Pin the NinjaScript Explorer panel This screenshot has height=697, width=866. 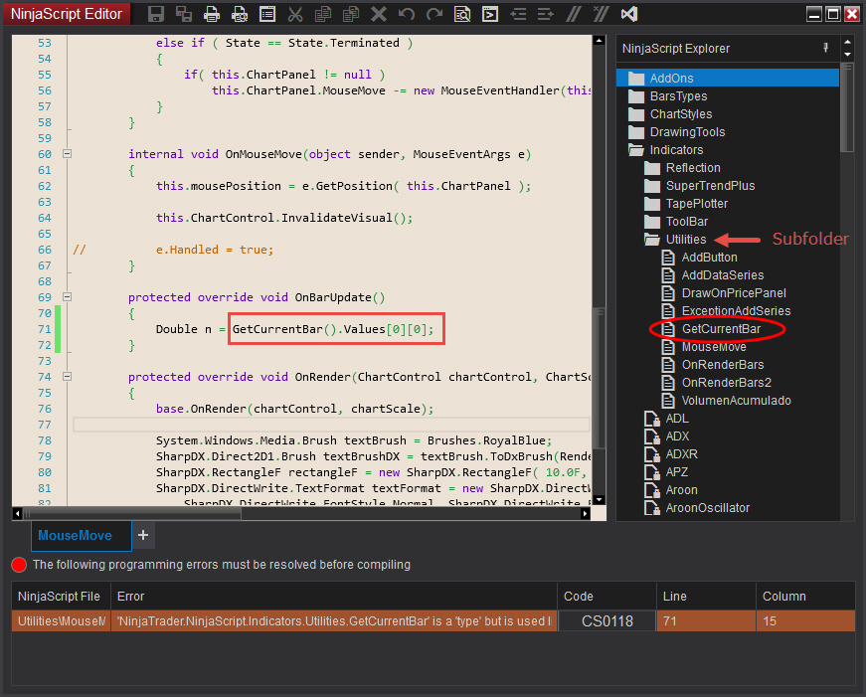(x=825, y=48)
